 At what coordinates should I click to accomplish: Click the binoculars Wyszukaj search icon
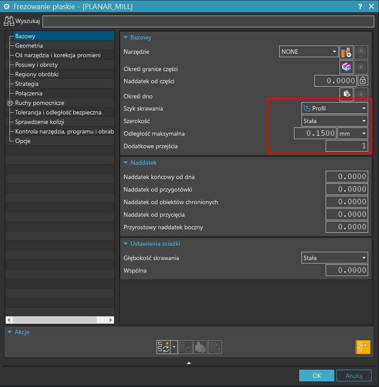(x=9, y=21)
